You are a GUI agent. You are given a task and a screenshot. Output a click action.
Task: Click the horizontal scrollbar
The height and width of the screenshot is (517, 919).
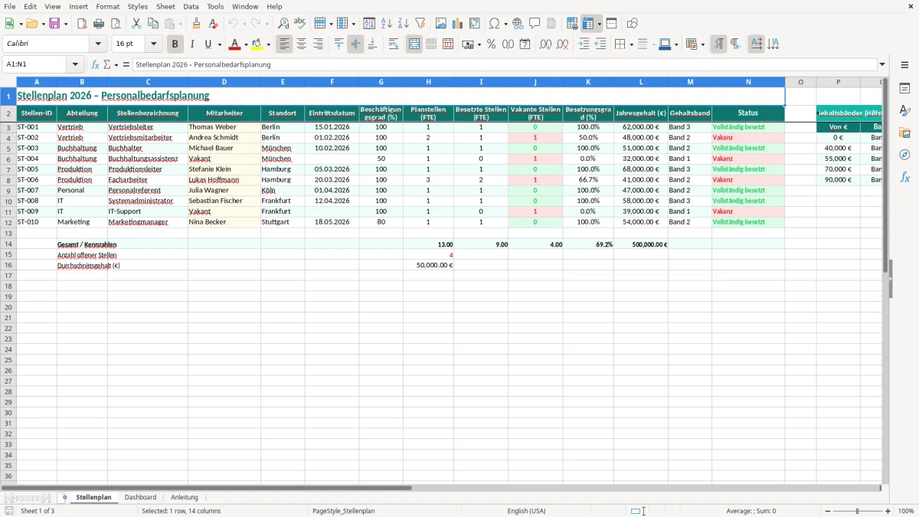point(207,487)
